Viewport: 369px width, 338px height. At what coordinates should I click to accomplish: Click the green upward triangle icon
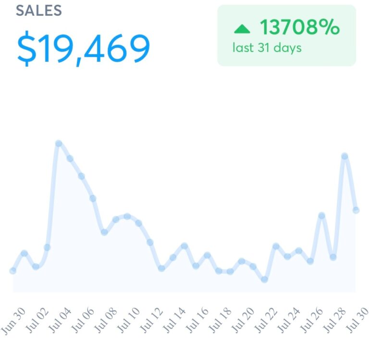[x=242, y=29]
